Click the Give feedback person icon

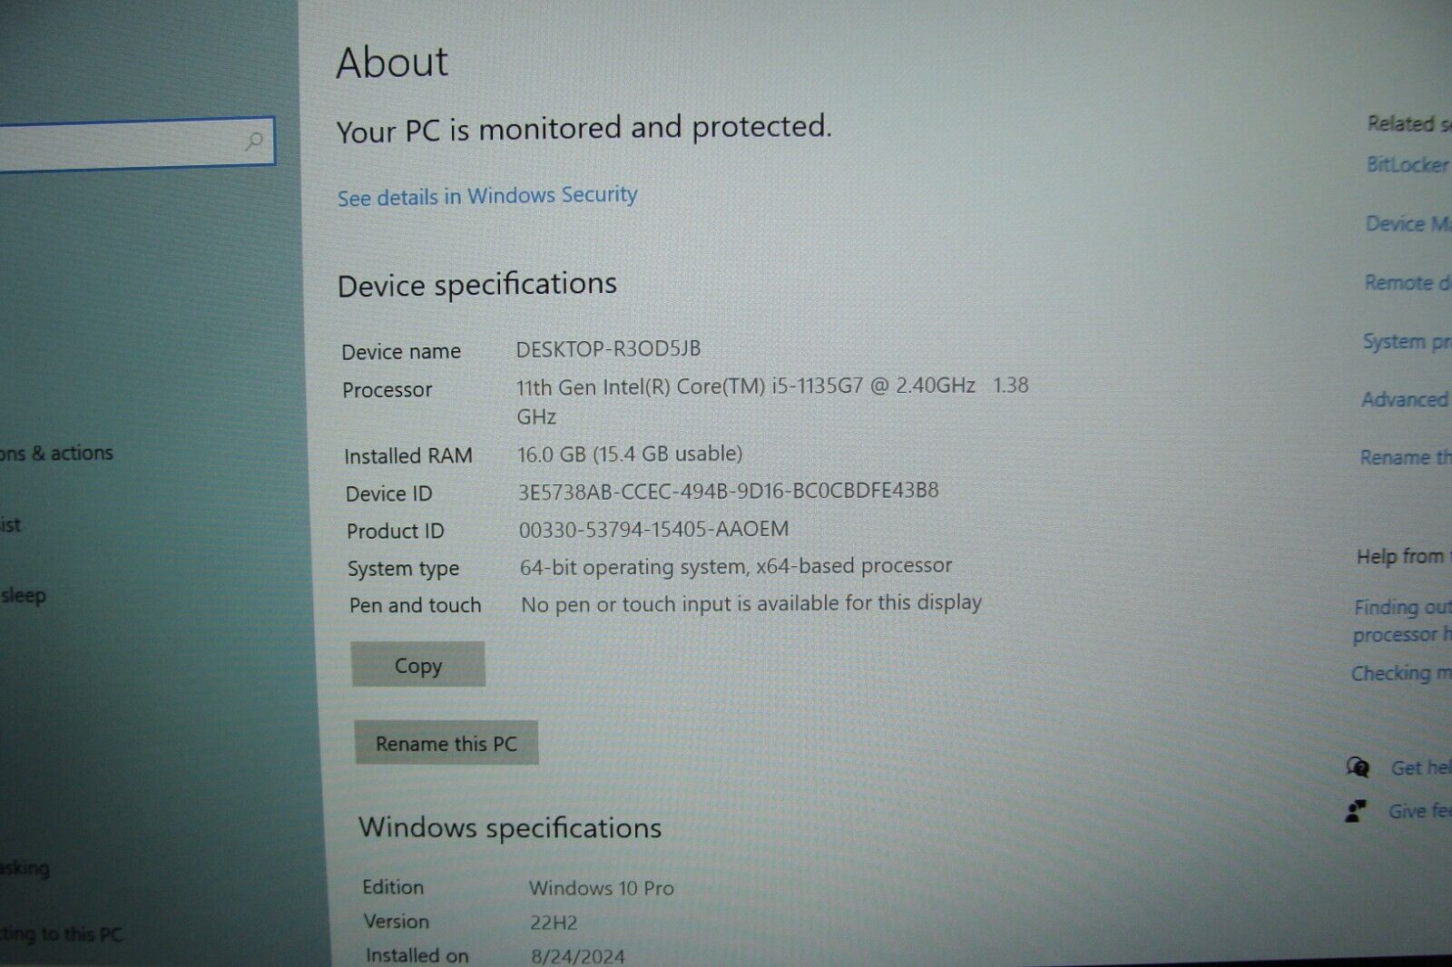1356,811
